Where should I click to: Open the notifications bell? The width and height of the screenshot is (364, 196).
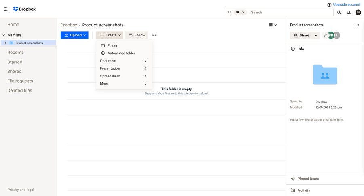click(349, 12)
